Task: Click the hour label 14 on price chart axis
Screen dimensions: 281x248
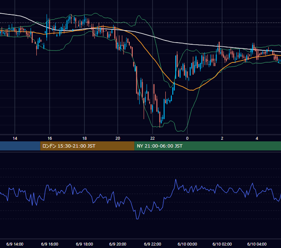Action: [15, 138]
